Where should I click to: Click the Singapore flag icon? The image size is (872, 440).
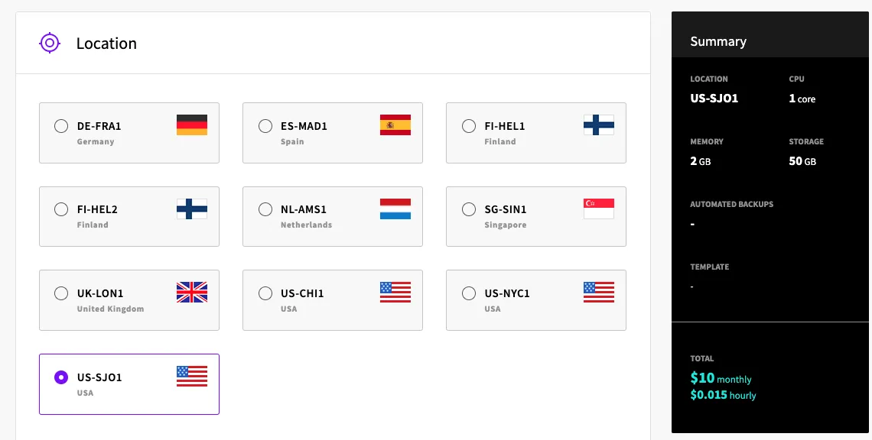tap(599, 209)
